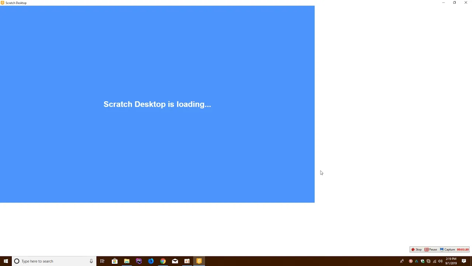Open the People icon in system tray

pyautogui.click(x=402, y=261)
